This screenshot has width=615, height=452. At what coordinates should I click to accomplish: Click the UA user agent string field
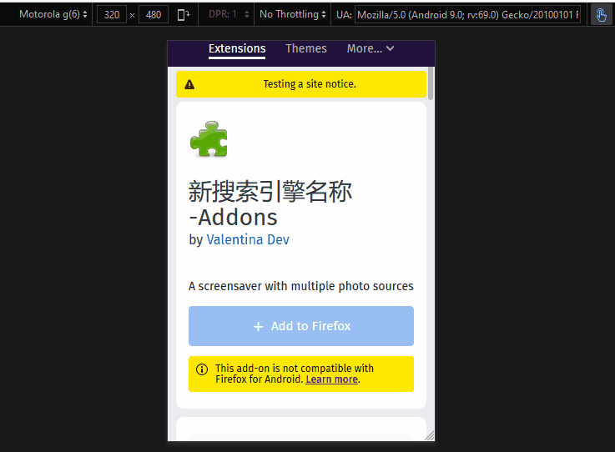[467, 15]
